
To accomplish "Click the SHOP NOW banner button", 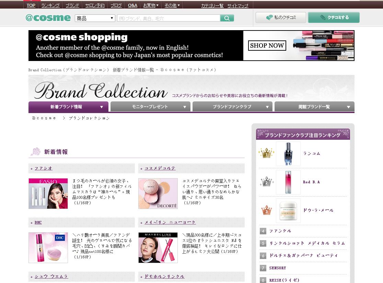I will (x=267, y=46).
